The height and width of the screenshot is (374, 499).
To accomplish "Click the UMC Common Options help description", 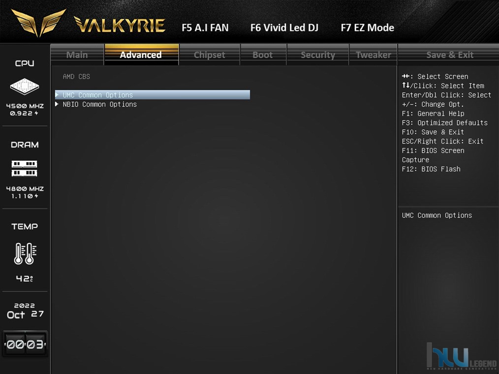I will point(437,215).
